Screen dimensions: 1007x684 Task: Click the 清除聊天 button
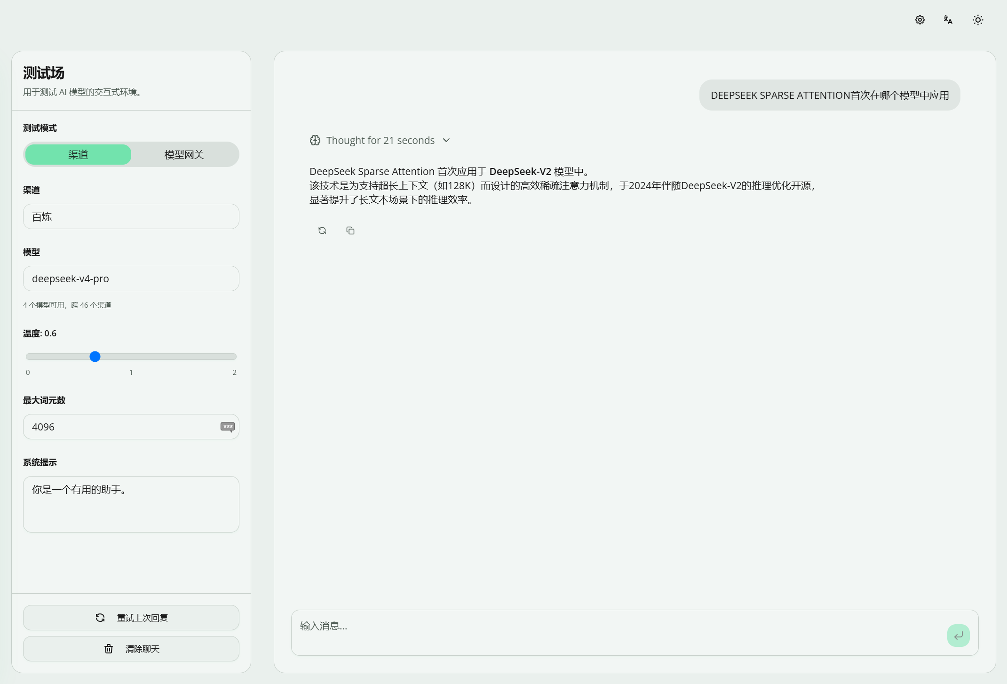131,649
